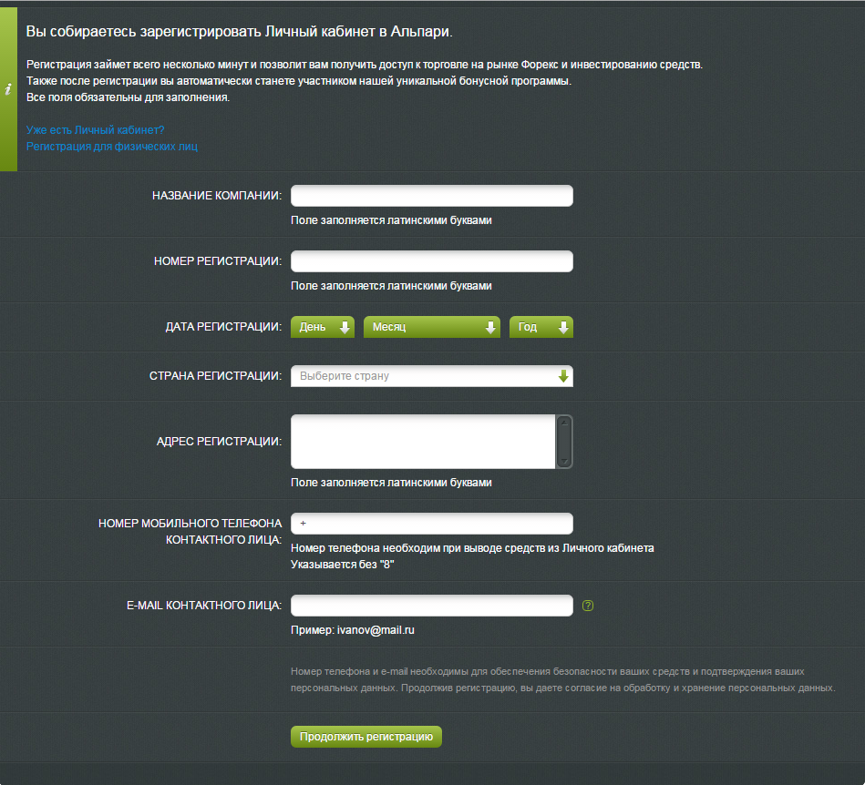Viewport: 865px width, 785px height.
Task: Click the 'E-mail контактного лица:' label
Action: pyautogui.click(x=204, y=606)
